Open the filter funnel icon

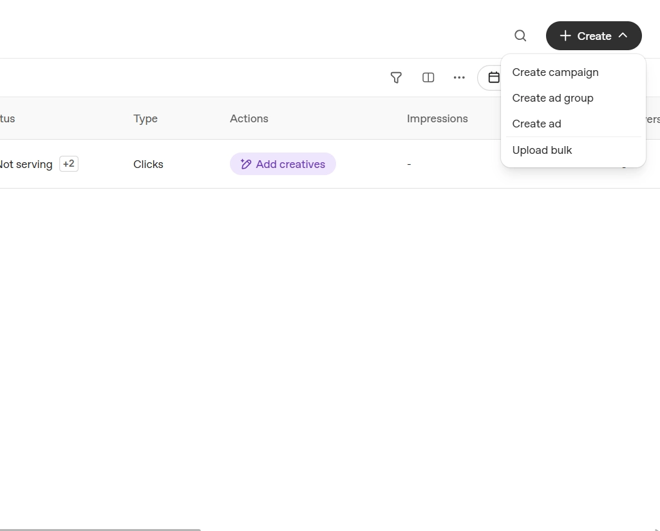click(396, 78)
